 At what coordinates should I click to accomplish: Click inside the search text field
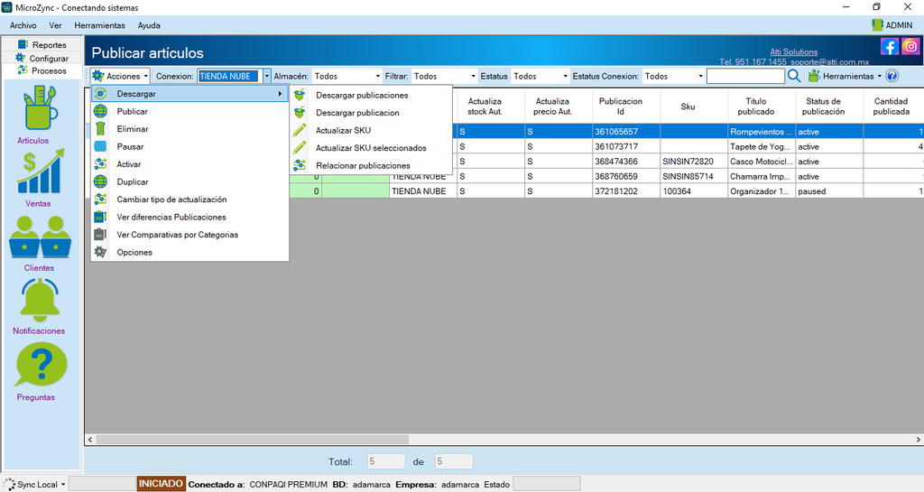746,76
